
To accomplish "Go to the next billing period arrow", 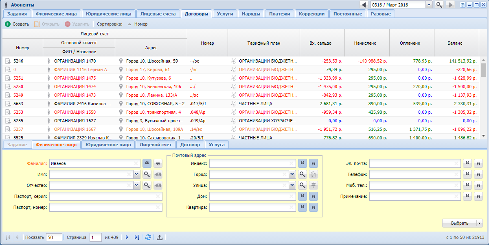I will point(450,5).
